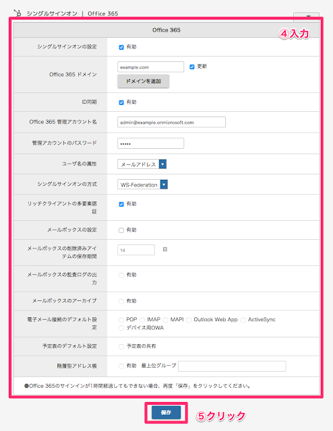Check the MAPI email connection option

(x=165, y=320)
